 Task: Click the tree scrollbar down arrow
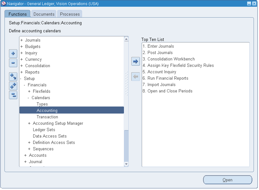point(126,164)
